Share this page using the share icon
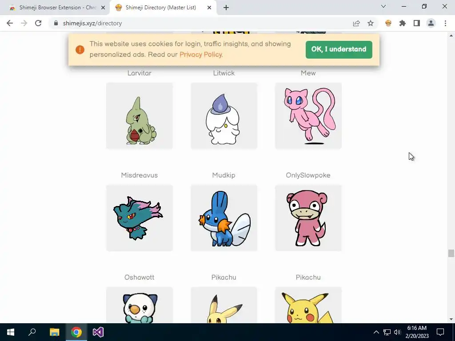This screenshot has width=455, height=341. pyautogui.click(x=356, y=23)
